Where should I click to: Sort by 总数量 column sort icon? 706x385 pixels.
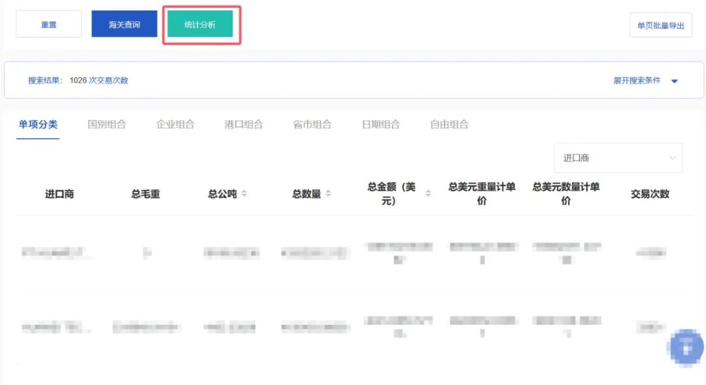[328, 194]
